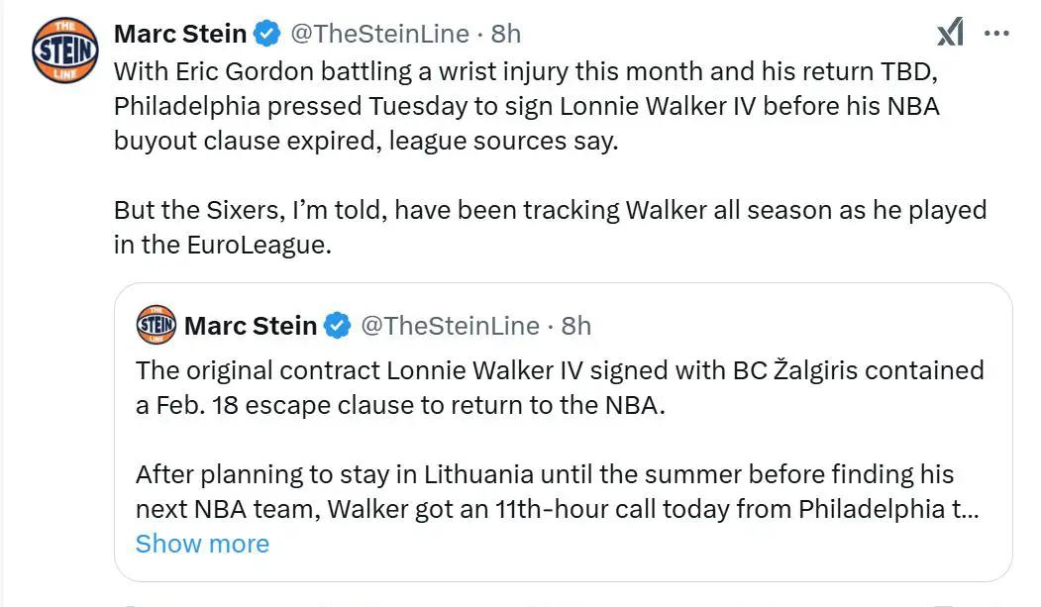Open Marc Stein profile from top display name
1041x607 pixels.
(180, 33)
